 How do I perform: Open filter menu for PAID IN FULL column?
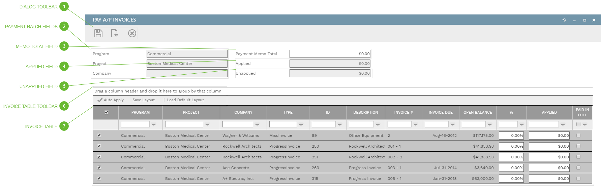585,124
